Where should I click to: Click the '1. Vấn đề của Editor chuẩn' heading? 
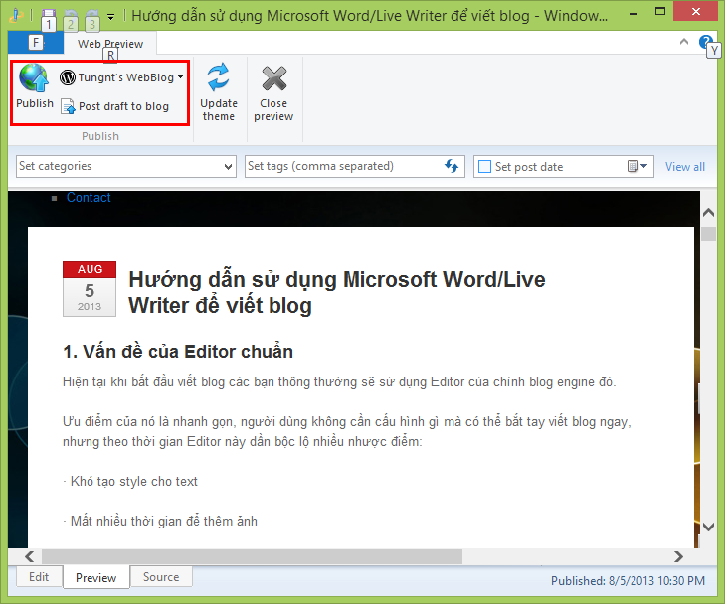178,352
